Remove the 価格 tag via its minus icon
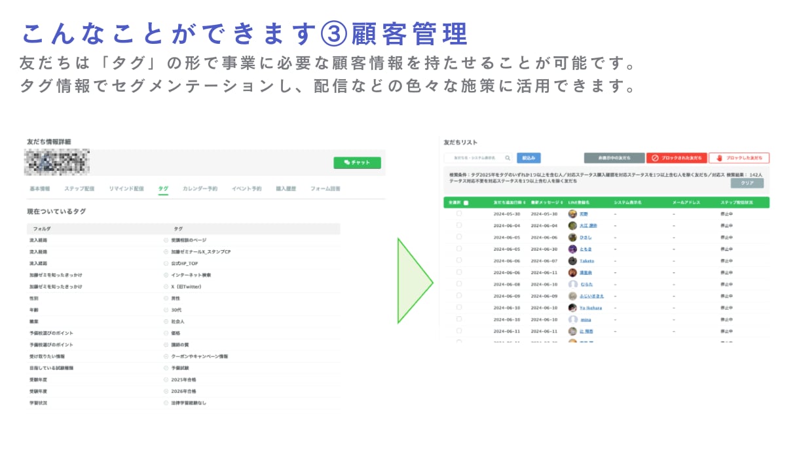 166,333
